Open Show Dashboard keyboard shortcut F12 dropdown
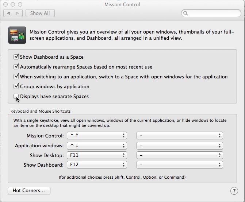This screenshot has height=202, width=245. click(97, 165)
